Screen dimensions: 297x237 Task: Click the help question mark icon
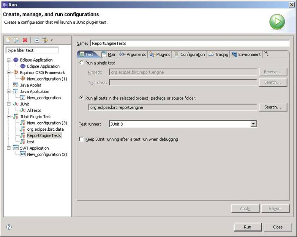pos(9,227)
